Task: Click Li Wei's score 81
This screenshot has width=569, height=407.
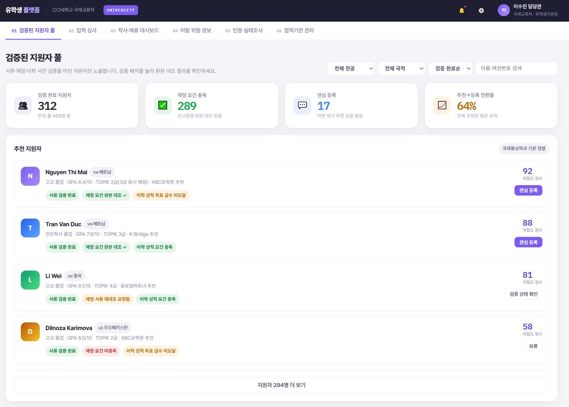Action: pos(527,275)
